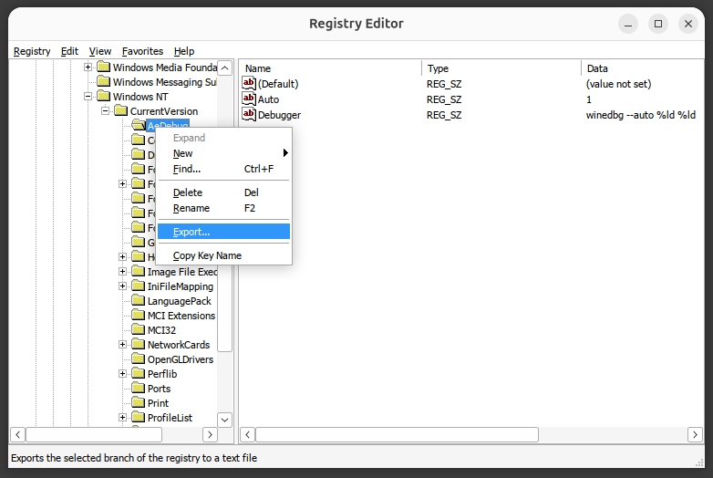Minimize the Registry Editor window

pyautogui.click(x=628, y=24)
